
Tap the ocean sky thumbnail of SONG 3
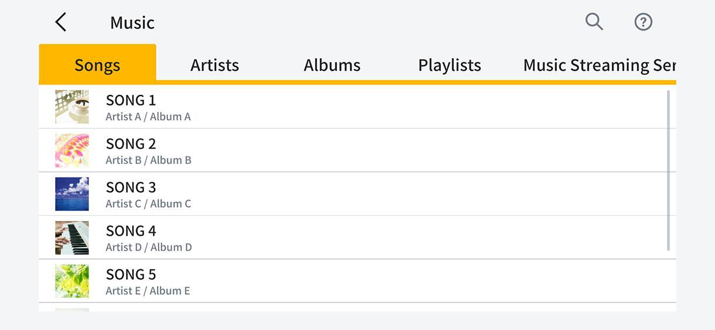click(72, 194)
